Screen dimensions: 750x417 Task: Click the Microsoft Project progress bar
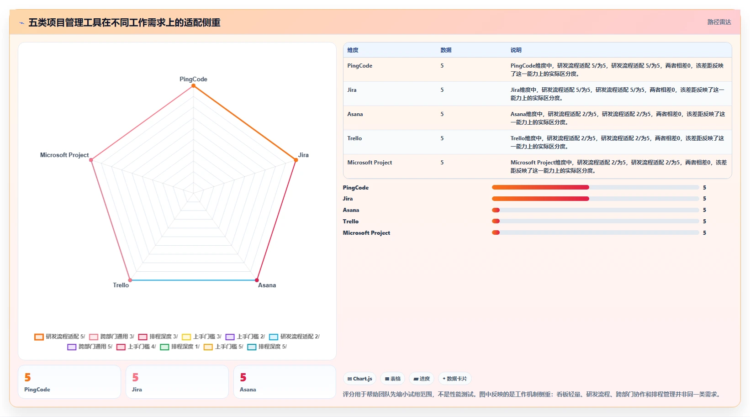(595, 232)
